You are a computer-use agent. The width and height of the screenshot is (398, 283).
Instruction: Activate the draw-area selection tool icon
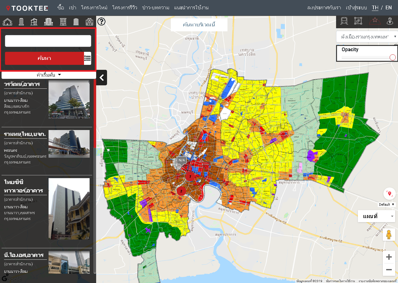[358, 21]
